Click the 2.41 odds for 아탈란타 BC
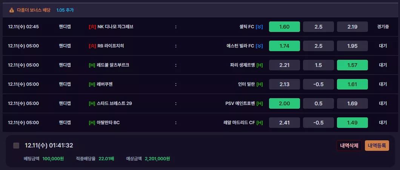This screenshot has width=400, height=170. 285,123
